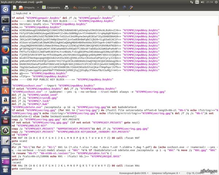Open Software Updater from dock
This screenshot has width=219, height=175.
tap(5, 131)
